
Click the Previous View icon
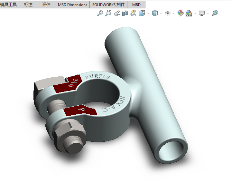(x=117, y=13)
